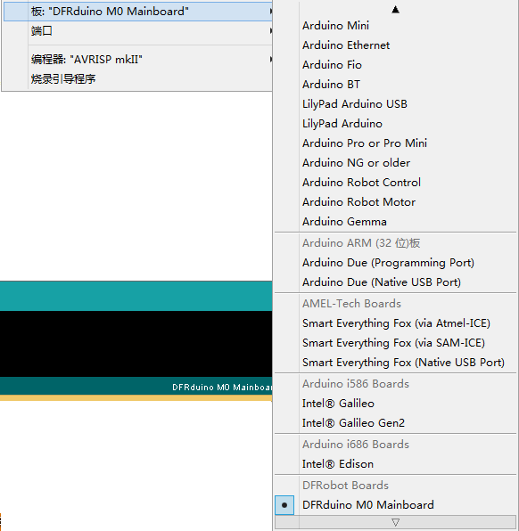Screen dimensions: 519x531
Task: Choose Smart Everything Fox (Native USB Port)
Action: click(395, 363)
